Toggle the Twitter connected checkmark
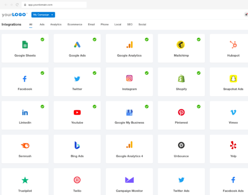Viewport: 248px width, 195px height. pos(95,73)
